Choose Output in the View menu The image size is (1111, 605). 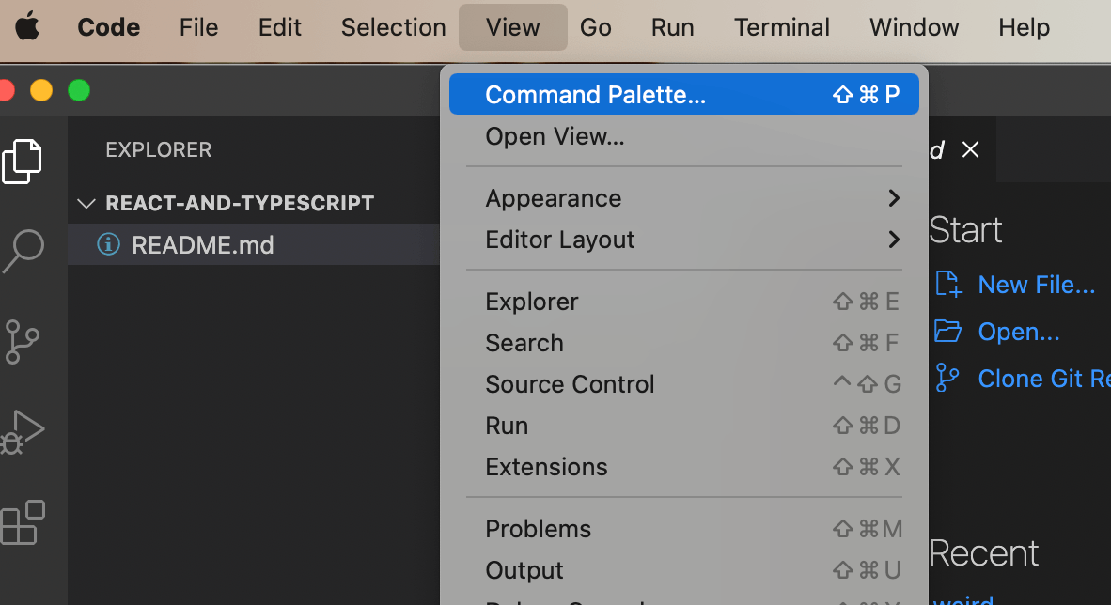pos(683,570)
